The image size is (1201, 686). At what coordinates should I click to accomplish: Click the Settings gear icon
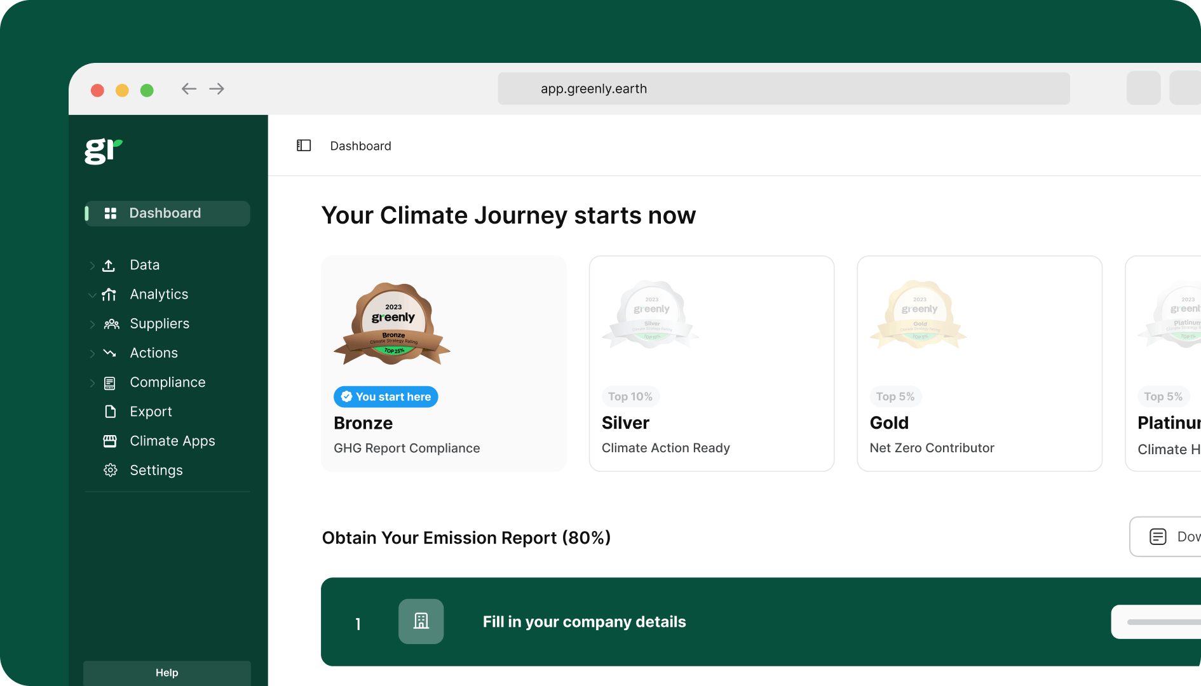point(111,470)
